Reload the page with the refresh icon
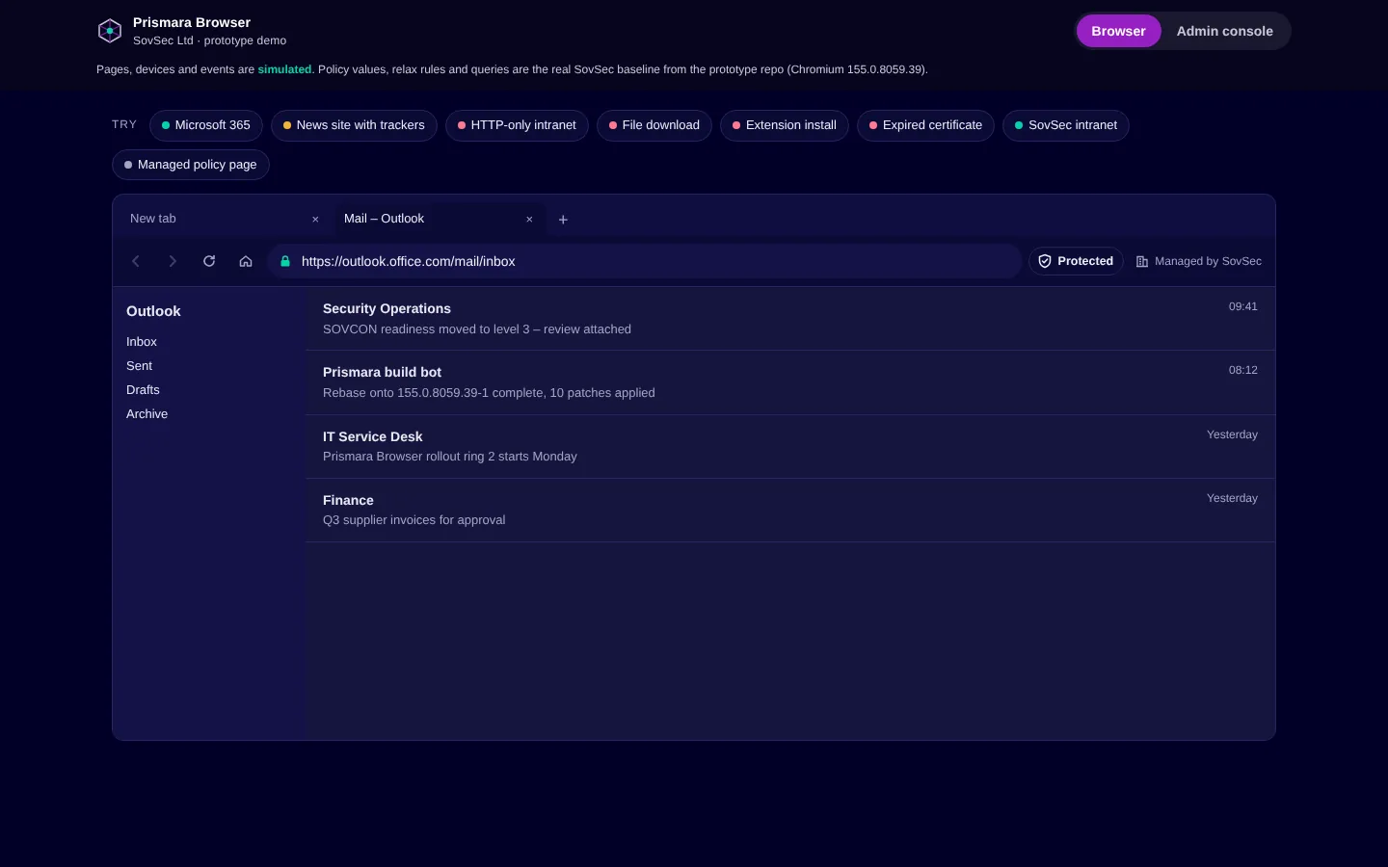Screen dimensions: 1388x867 tap(209, 261)
